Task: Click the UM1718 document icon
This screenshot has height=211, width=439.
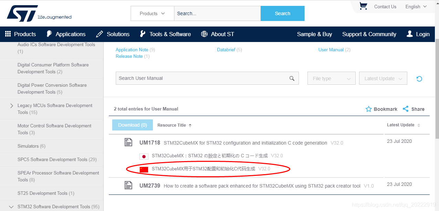Action: [x=128, y=143]
